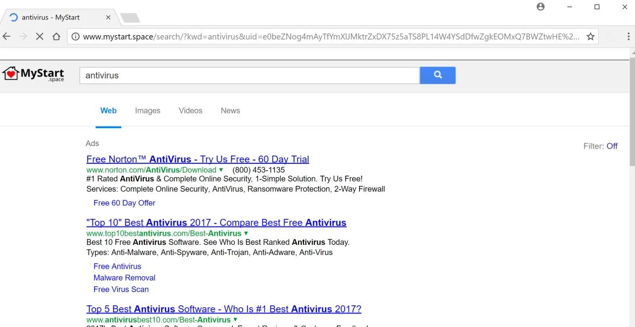View site information icon in address bar
Screen dimensions: 635x327
point(75,36)
